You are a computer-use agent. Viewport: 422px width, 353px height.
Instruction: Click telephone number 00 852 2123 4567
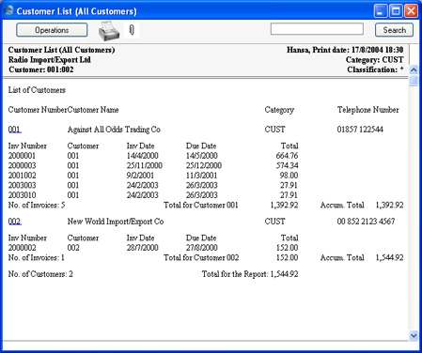[366, 222]
